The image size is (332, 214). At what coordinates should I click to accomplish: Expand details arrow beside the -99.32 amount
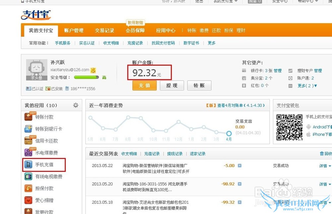pyautogui.click(x=239, y=202)
